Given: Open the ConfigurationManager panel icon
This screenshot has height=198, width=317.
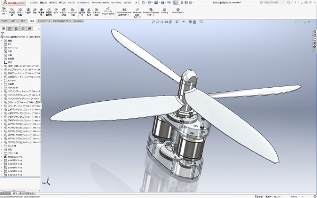Looking at the screenshot, I should (x=16, y=29).
